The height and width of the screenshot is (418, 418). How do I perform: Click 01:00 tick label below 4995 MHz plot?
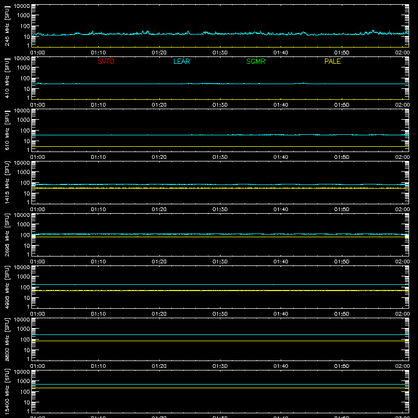pos(38,314)
